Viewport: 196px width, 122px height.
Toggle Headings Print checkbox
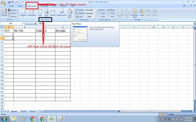tap(109, 16)
